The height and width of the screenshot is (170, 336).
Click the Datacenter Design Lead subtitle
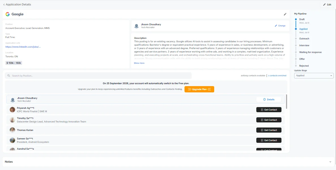(x=51, y=122)
